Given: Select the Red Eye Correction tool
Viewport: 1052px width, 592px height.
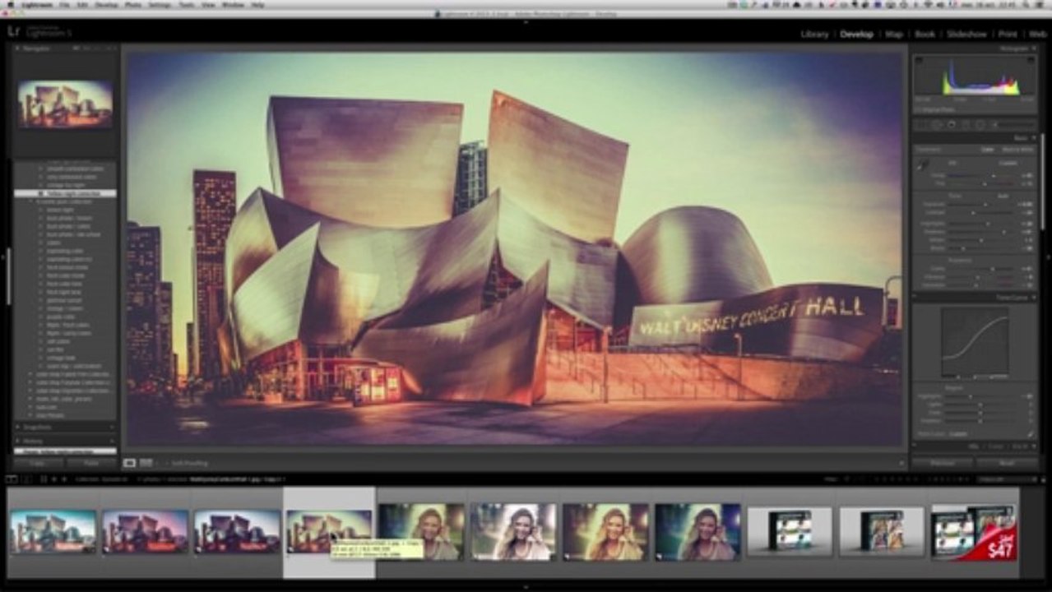Looking at the screenshot, I should [952, 124].
